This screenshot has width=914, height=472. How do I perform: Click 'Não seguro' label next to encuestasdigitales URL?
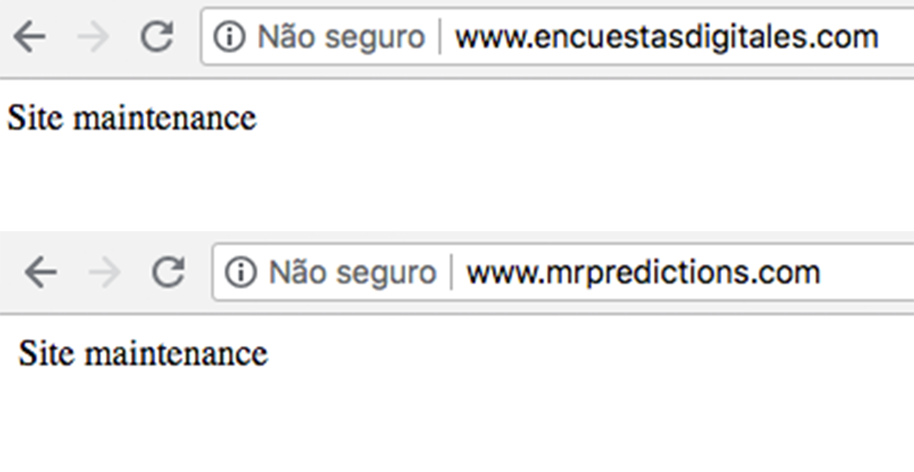[x=341, y=38]
